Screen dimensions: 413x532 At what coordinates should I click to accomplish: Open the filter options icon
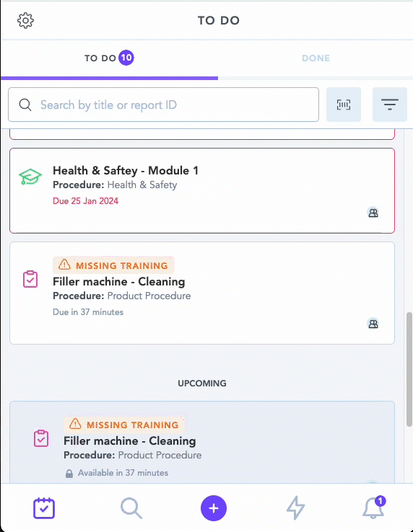pyautogui.click(x=390, y=105)
